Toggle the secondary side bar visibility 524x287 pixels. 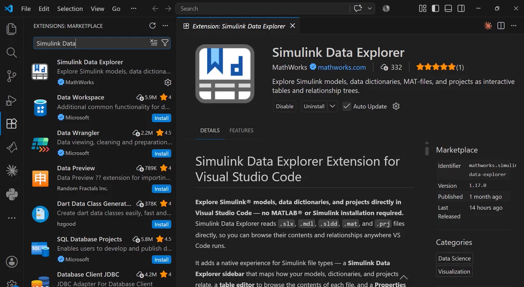pyautogui.click(x=461, y=8)
